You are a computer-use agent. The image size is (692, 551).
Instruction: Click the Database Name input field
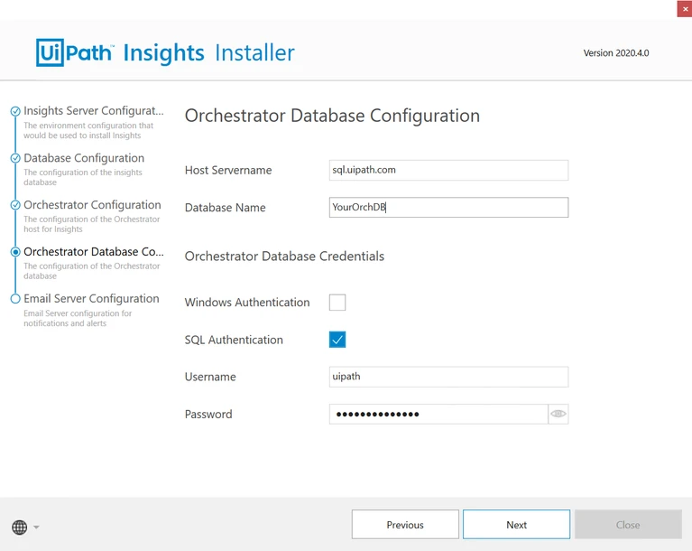448,207
